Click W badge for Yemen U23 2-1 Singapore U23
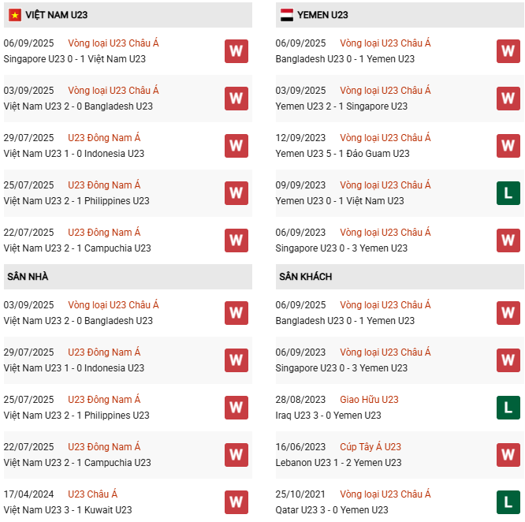 508,99
